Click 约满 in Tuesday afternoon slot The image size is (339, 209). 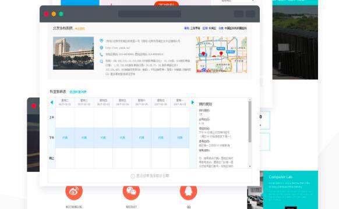point(65,138)
